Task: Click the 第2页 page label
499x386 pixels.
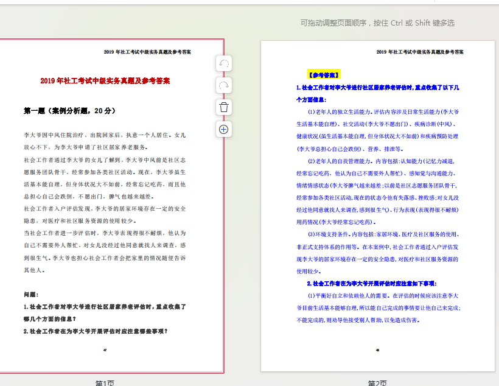Action: pos(377,382)
